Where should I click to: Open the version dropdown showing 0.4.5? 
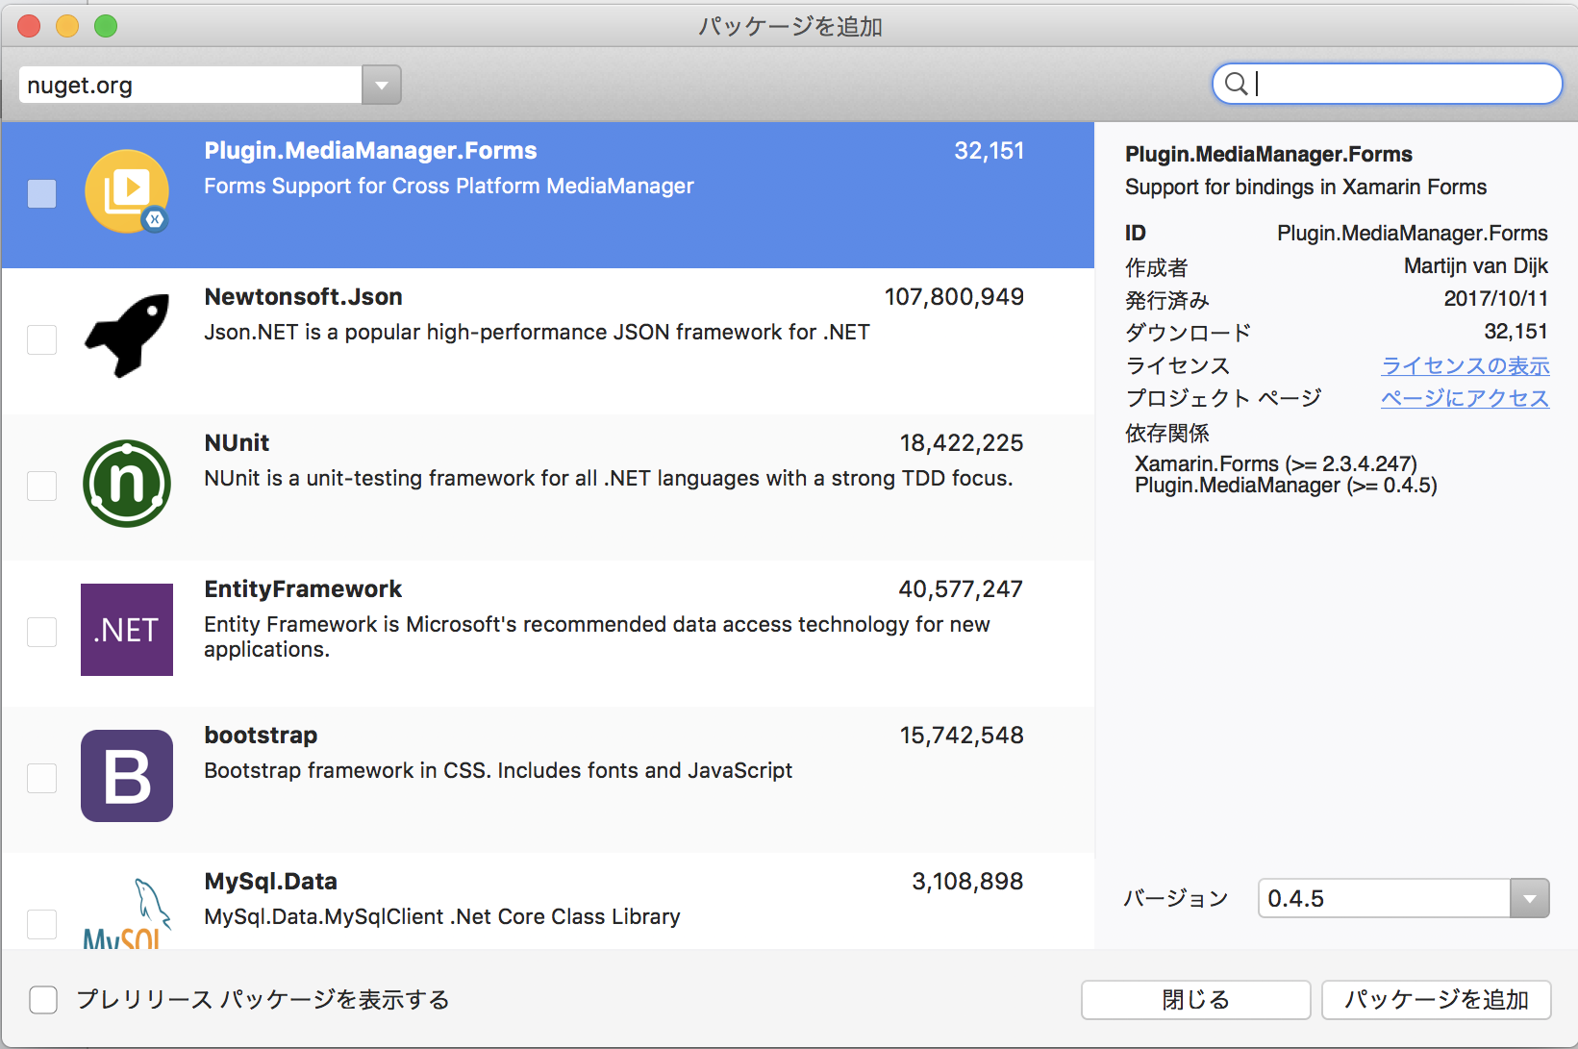(1529, 898)
